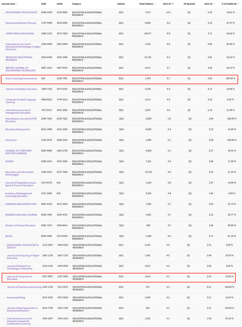This screenshot has width=242, height=327.
Task: Tick the ReCALL row checkbox
Action: click(3, 236)
